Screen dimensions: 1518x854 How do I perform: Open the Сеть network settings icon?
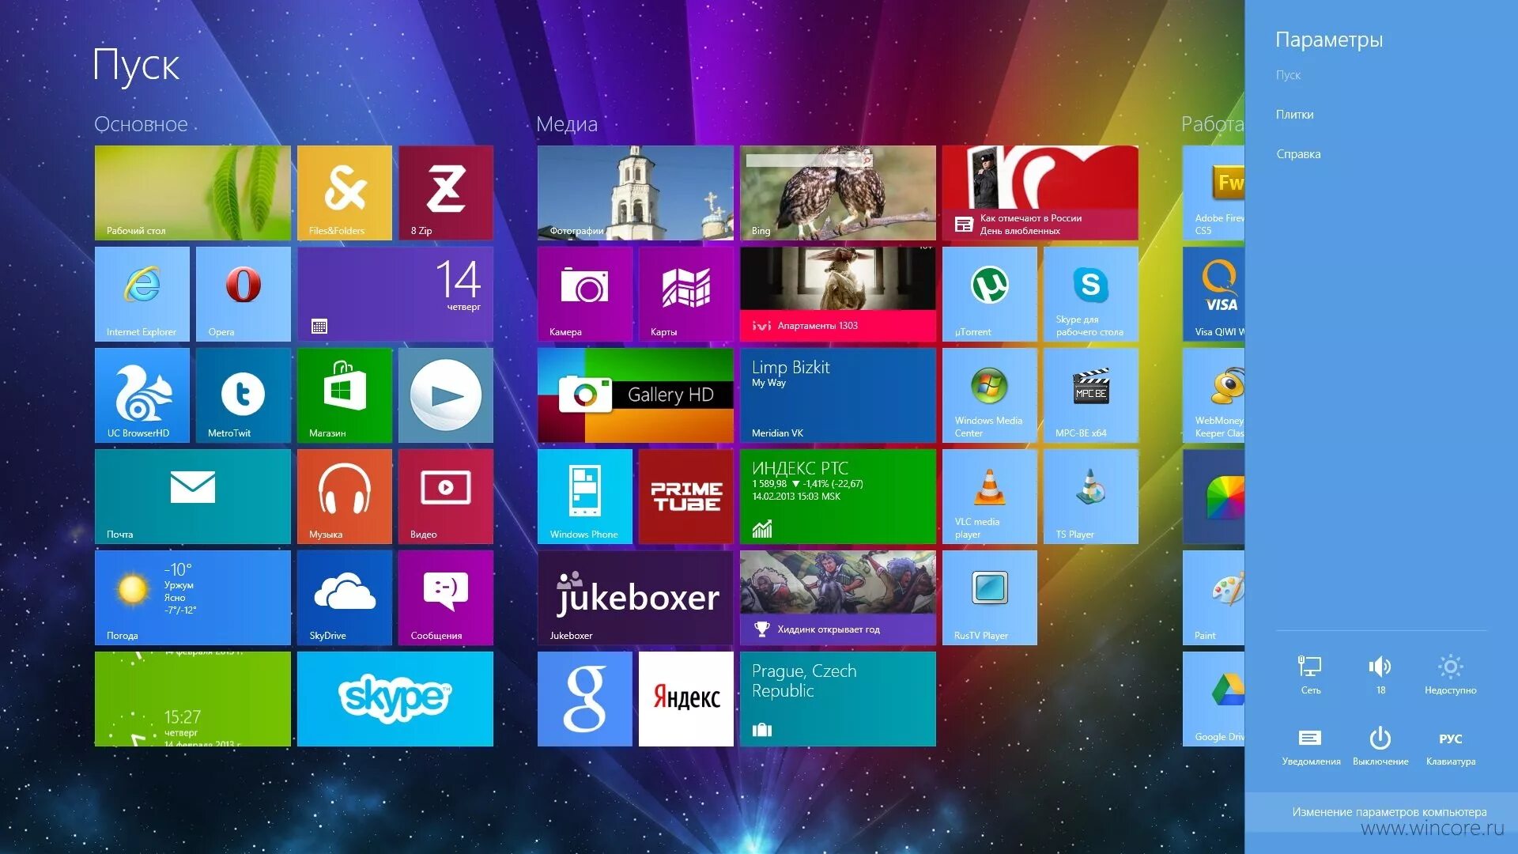1311,675
